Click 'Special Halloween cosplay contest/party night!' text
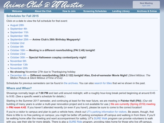Screen dimensions: 164x123 [58, 57]
